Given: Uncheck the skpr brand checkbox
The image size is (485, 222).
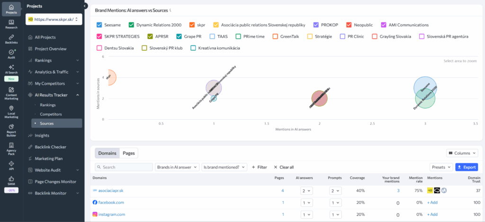Looking at the screenshot, I should (x=192, y=25).
